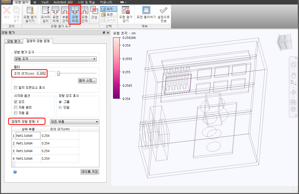Click the 표면 둘러싸기 icon
This screenshot has height=194, width=299.
146,10
